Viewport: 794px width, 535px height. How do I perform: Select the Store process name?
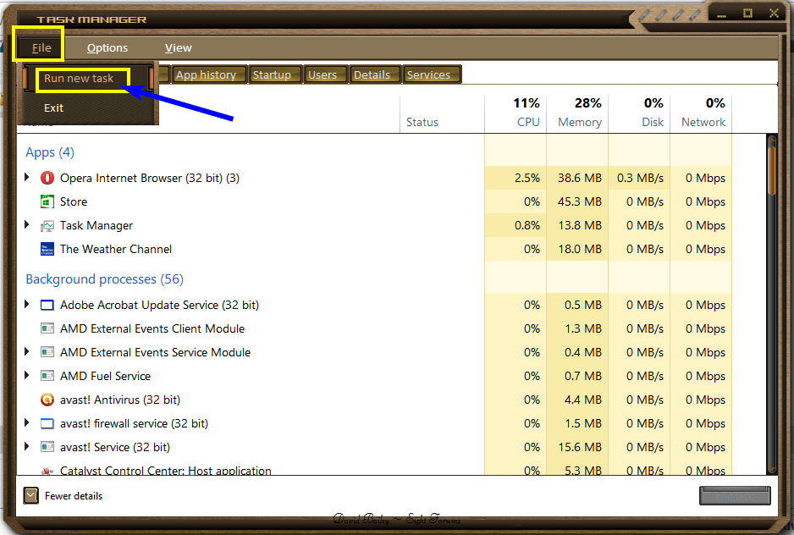(x=74, y=201)
